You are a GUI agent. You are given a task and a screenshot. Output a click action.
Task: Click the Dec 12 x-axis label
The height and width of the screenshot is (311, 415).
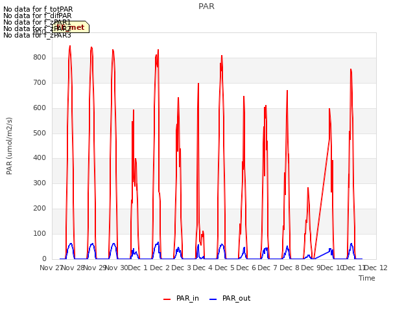pyautogui.click(x=376, y=268)
